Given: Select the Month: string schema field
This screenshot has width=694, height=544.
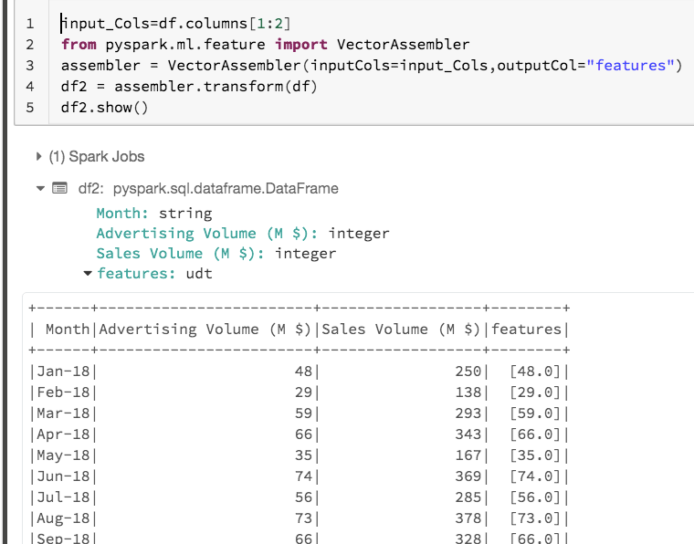Looking at the screenshot, I should click(153, 214).
